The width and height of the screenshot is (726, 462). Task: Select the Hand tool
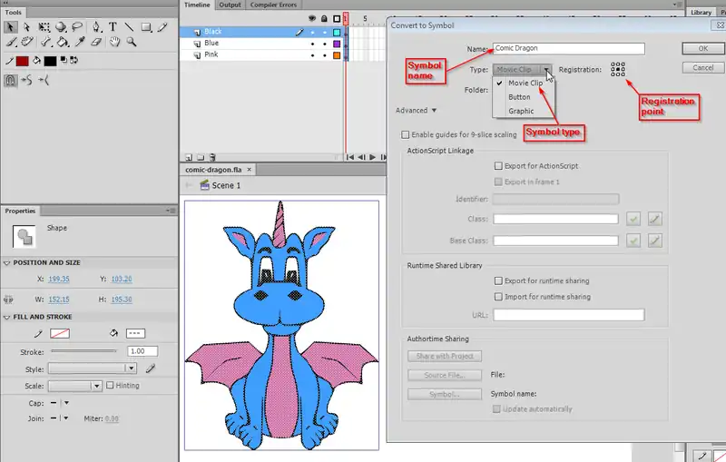tap(114, 42)
